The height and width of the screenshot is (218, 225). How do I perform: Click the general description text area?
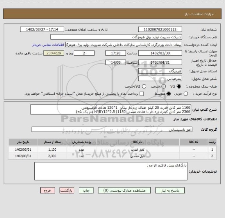click(x=111, y=110)
